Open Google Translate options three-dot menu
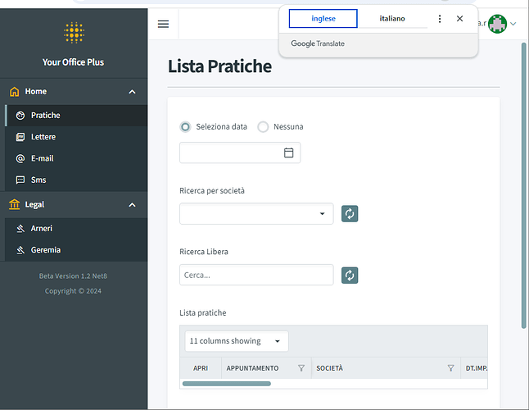Image resolution: width=529 pixels, height=410 pixels. (440, 19)
